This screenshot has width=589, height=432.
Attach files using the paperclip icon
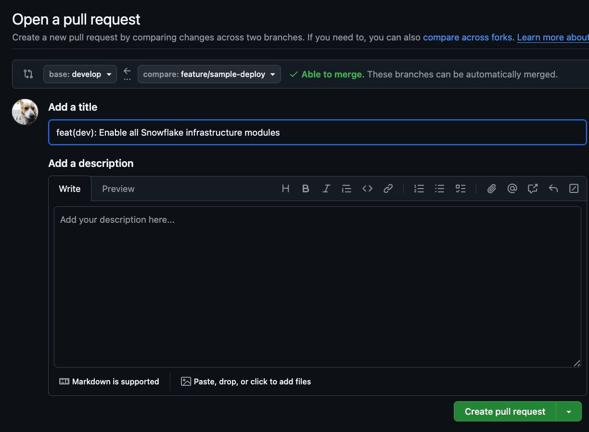pyautogui.click(x=491, y=189)
